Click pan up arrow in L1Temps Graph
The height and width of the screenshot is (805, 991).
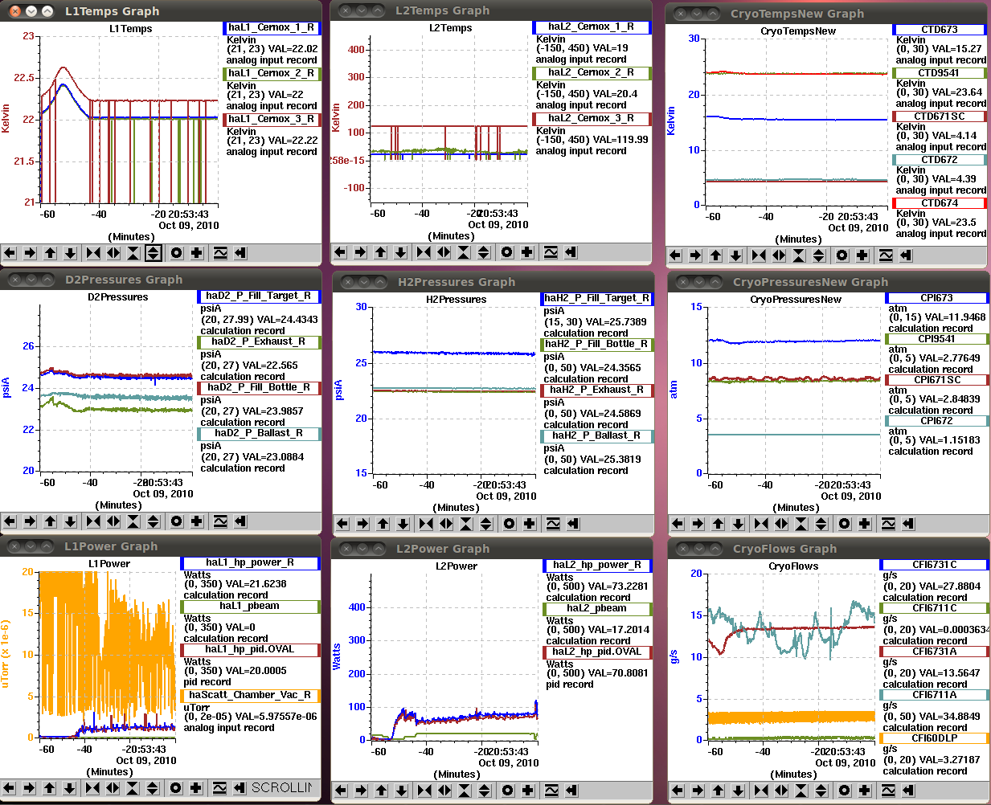point(51,253)
